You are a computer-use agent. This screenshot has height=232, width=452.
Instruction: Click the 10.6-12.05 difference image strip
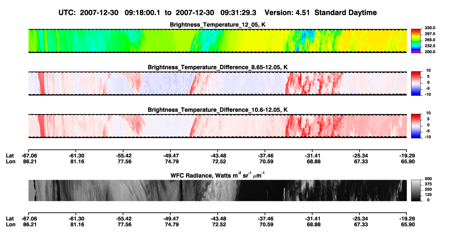click(218, 126)
